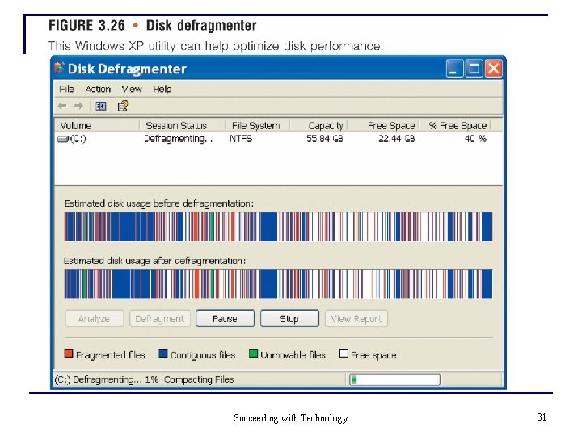Sort by the Capacity column header
582x436 pixels.
coord(318,125)
